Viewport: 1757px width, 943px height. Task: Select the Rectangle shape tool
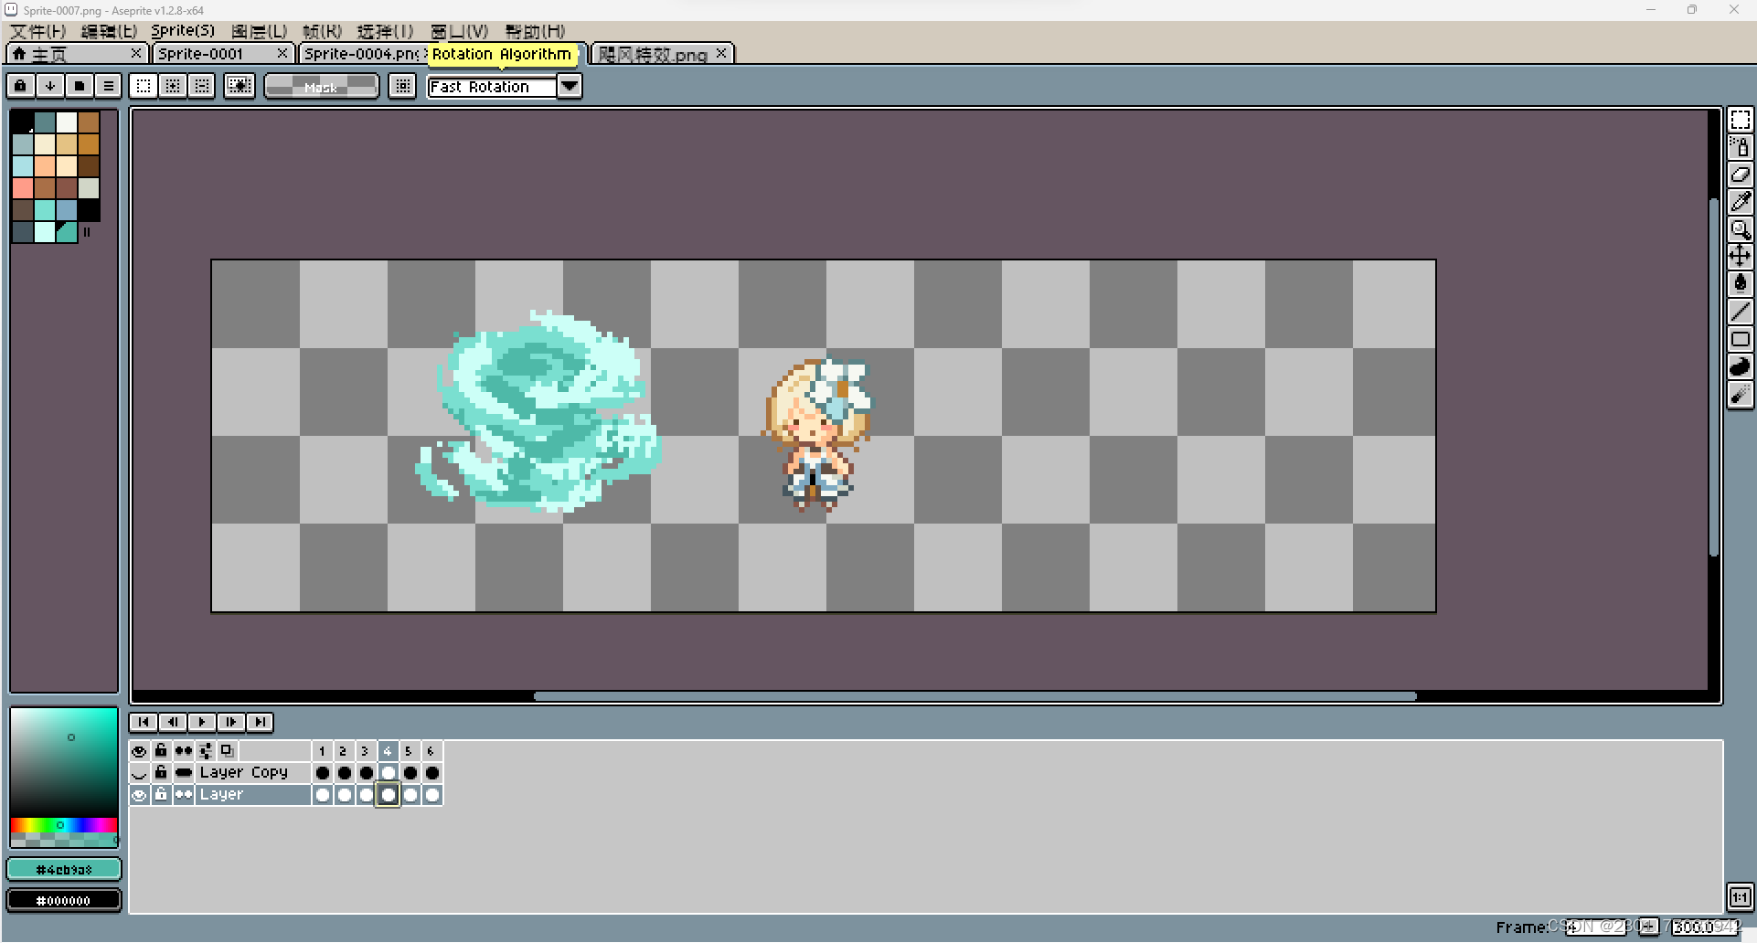click(1740, 339)
